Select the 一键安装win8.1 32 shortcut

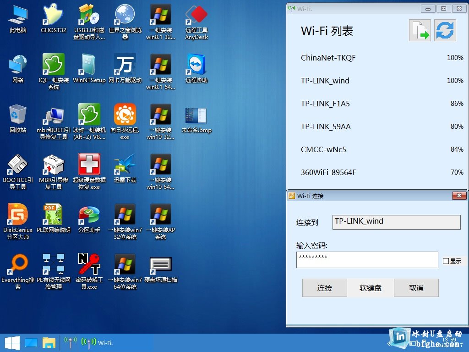point(161,22)
